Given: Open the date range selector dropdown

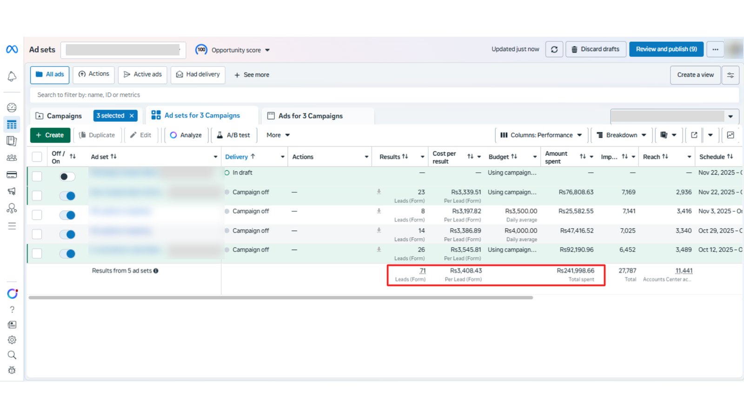Looking at the screenshot, I should coord(674,116).
